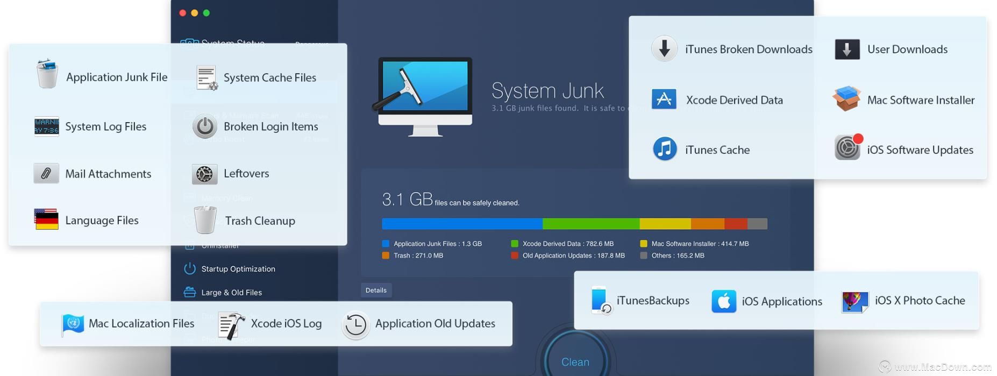Click the 'iTunes Broken Downloads' label
997x376 pixels.
pyautogui.click(x=749, y=49)
